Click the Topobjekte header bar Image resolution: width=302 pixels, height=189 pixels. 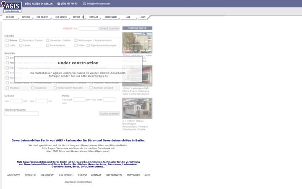[x=137, y=28]
